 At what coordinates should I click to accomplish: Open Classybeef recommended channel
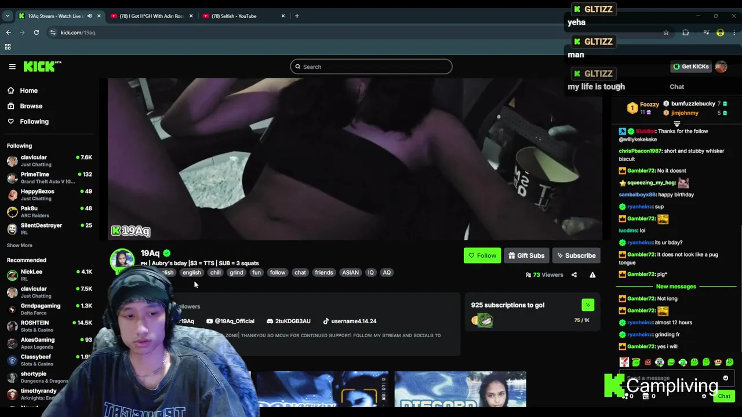tap(49, 360)
